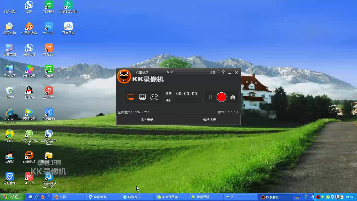Start recording with the red button
Image resolution: width=357 pixels, height=201 pixels.
tap(221, 97)
